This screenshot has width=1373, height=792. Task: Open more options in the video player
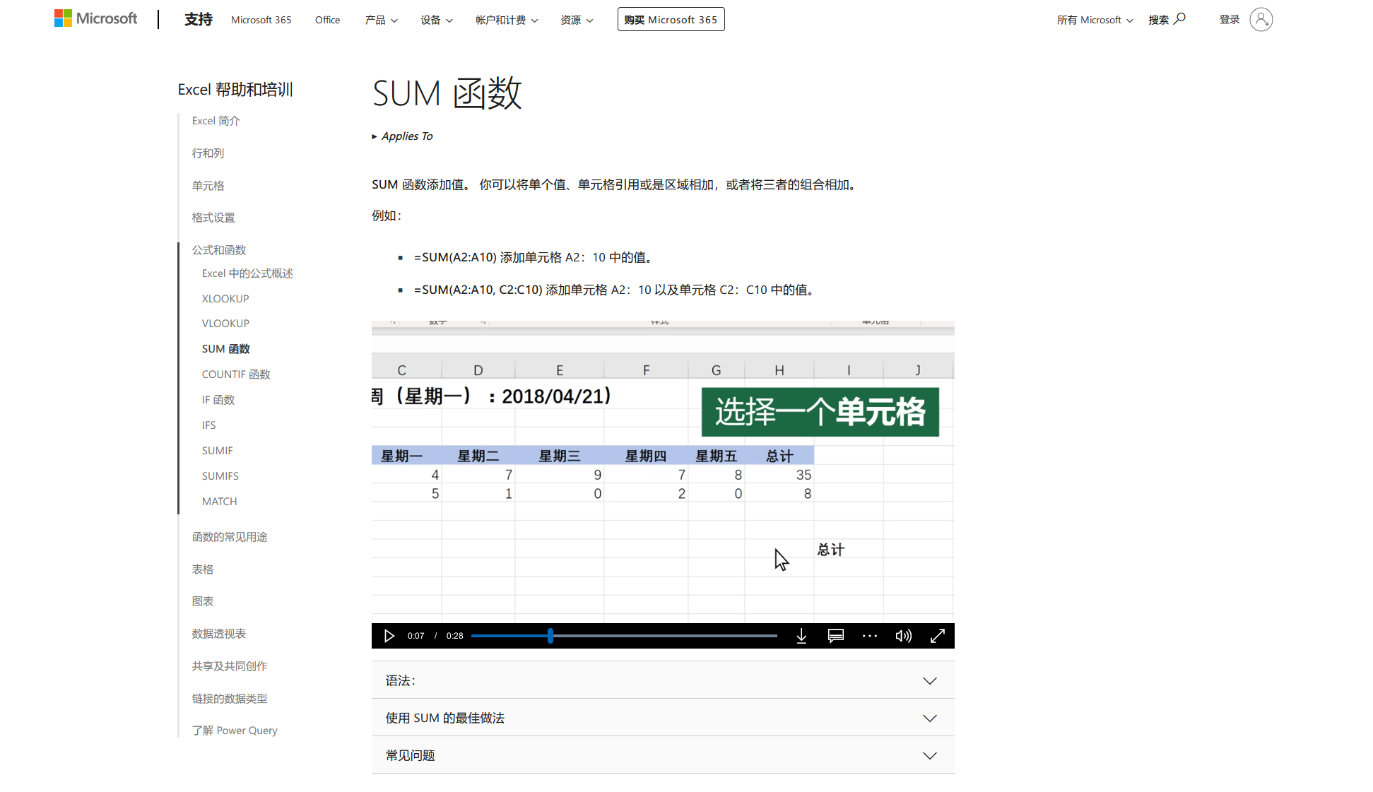(x=869, y=636)
